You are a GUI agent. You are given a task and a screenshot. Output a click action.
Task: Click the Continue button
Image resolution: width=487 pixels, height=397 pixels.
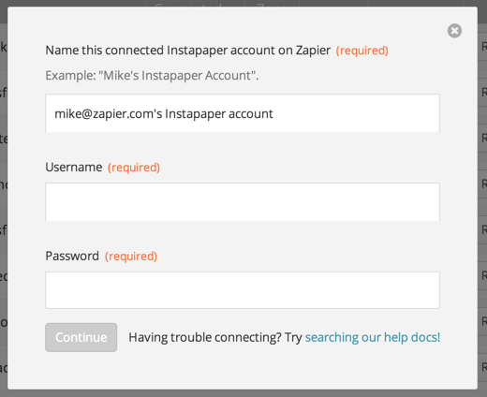pyautogui.click(x=81, y=337)
